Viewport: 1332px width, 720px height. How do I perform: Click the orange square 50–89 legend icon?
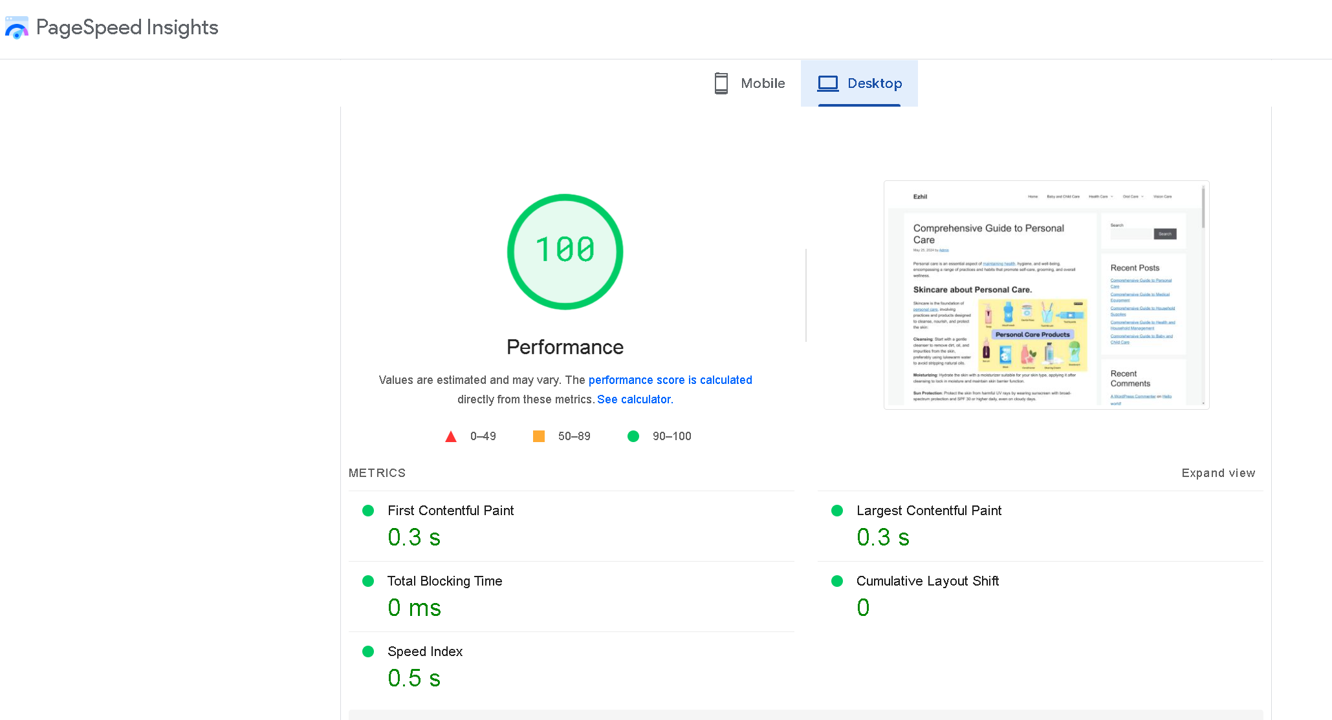tap(538, 436)
